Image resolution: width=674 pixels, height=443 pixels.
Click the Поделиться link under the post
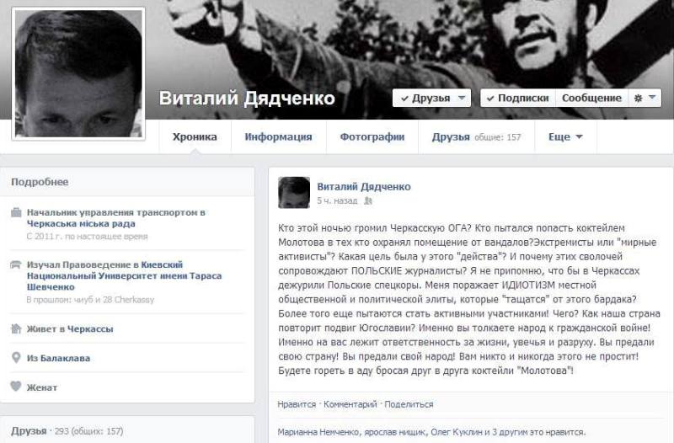point(409,404)
